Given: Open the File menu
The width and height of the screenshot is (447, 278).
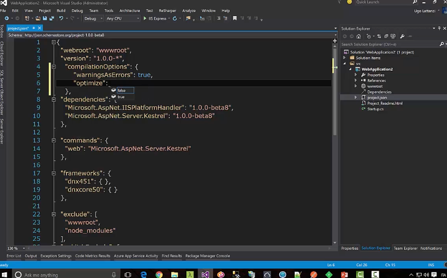Looking at the screenshot, I should 3,10.
